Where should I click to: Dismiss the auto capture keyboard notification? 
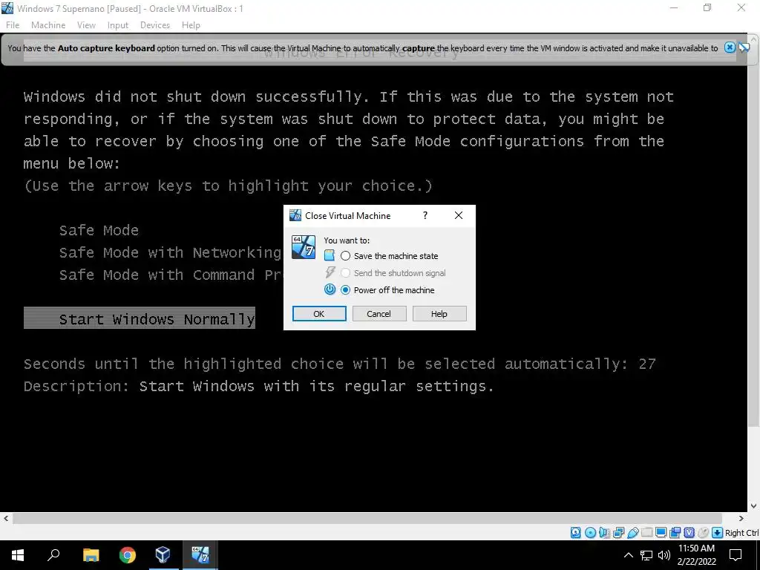pos(730,47)
